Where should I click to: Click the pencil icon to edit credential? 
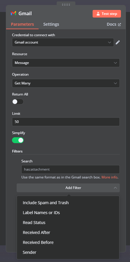pos(118,42)
